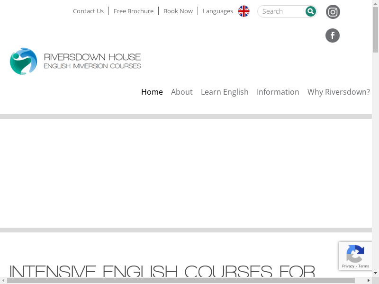
Task: Click the Free Brochure link
Action: (x=134, y=11)
